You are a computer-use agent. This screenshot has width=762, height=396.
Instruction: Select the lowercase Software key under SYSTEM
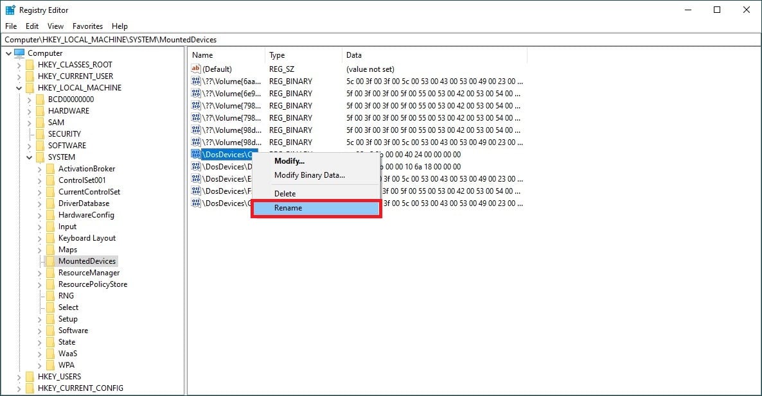tap(73, 331)
